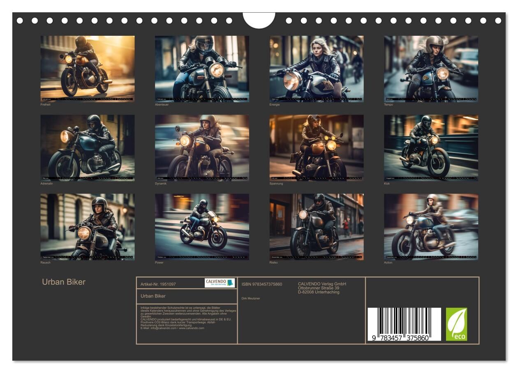Click the Risiko thumbnail image
Image resolution: width=518 pixels, height=373 pixels.
click(x=317, y=227)
